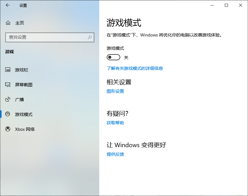Image resolution: width=248 pixels, height=196 pixels.
Task: Click the Xbox logo icon in the sidebar
Action: click(8, 129)
